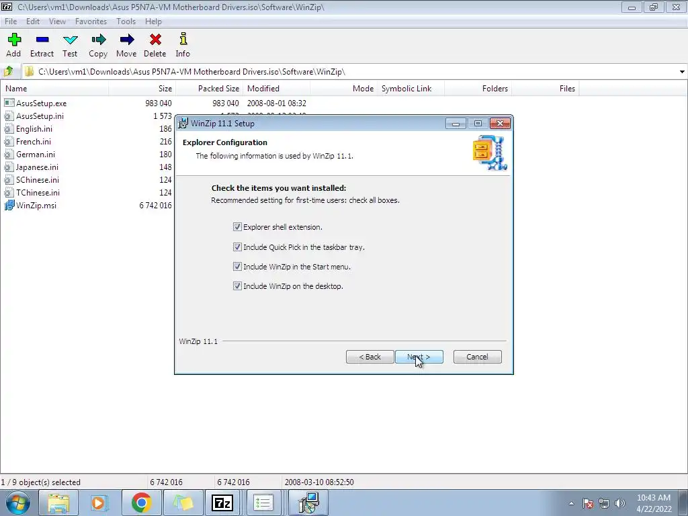Open the Favorites menu
This screenshot has width=688, height=516.
coord(91,21)
